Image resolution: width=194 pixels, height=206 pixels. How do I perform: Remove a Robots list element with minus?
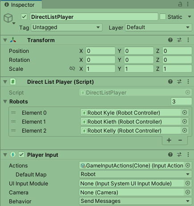(x=180, y=140)
